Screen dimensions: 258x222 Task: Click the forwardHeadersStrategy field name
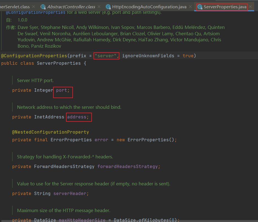[x=128, y=166]
